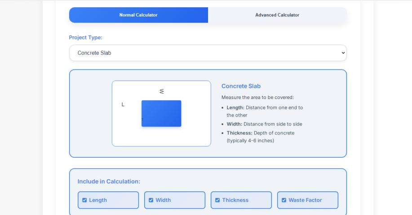
Task: Click the blue slab rectangle in the diagram
Action: [x=161, y=113]
